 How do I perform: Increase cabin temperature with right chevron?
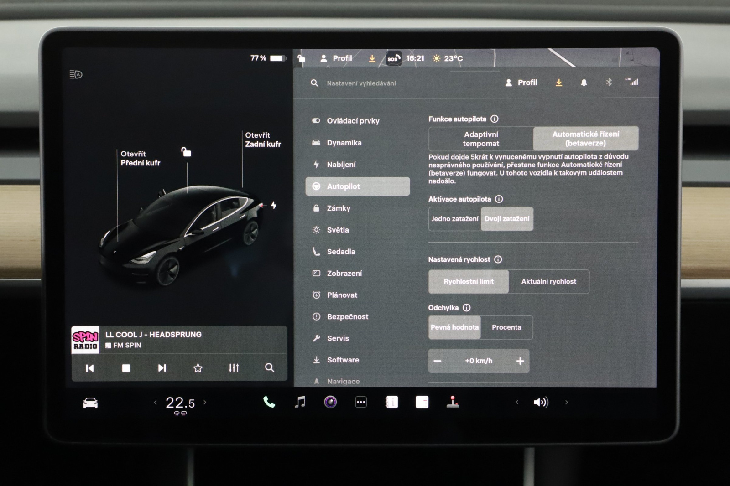pyautogui.click(x=205, y=403)
